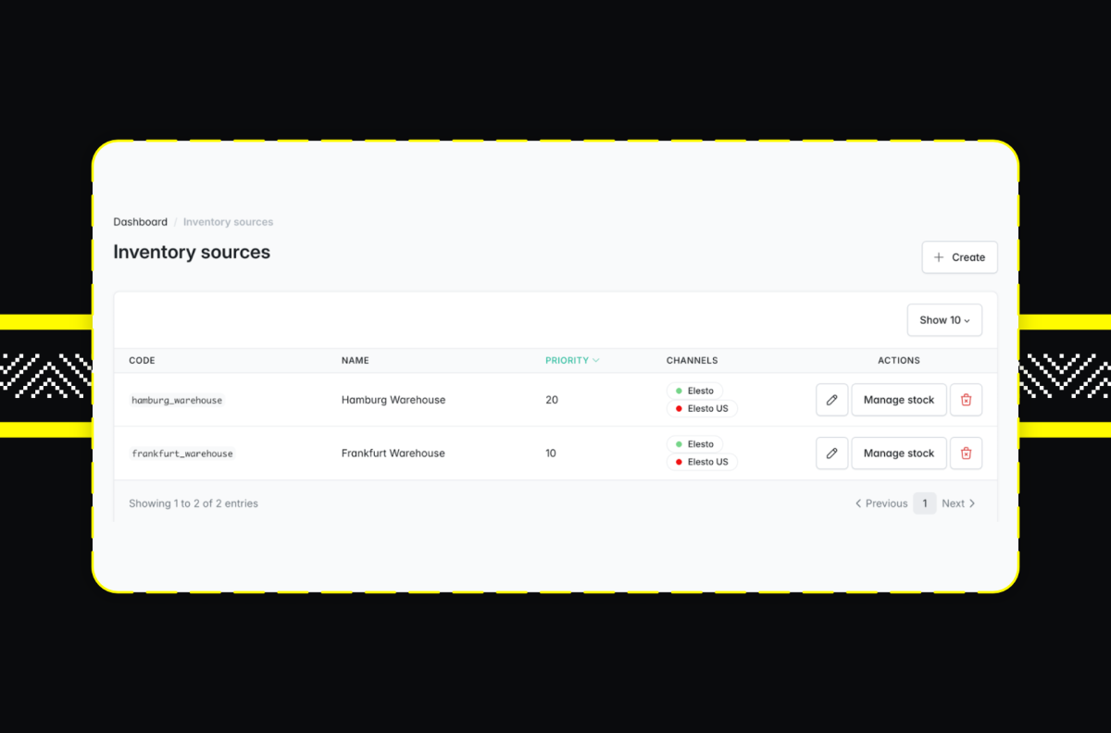Click the green status dot on the Elesto badge

[x=679, y=391]
